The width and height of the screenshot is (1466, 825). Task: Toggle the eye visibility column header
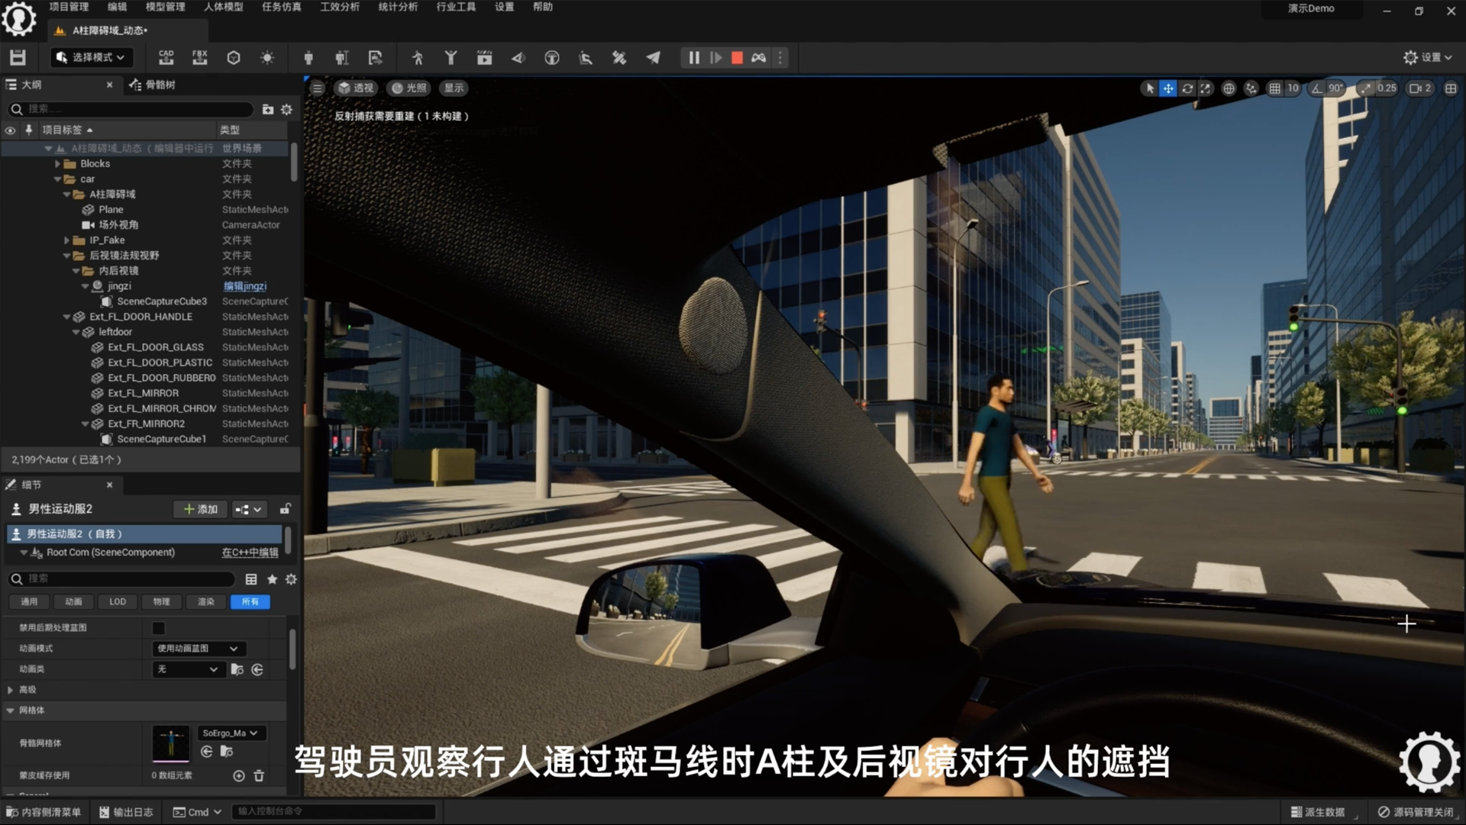pos(10,130)
